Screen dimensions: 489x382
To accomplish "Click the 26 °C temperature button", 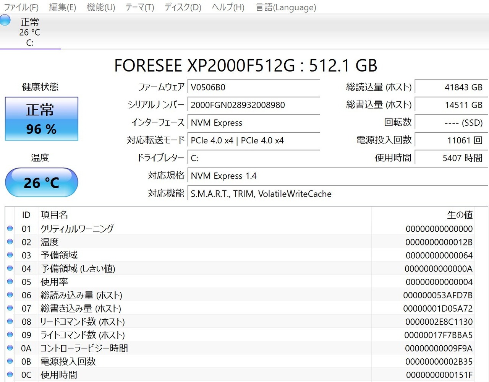I will 41,183.
